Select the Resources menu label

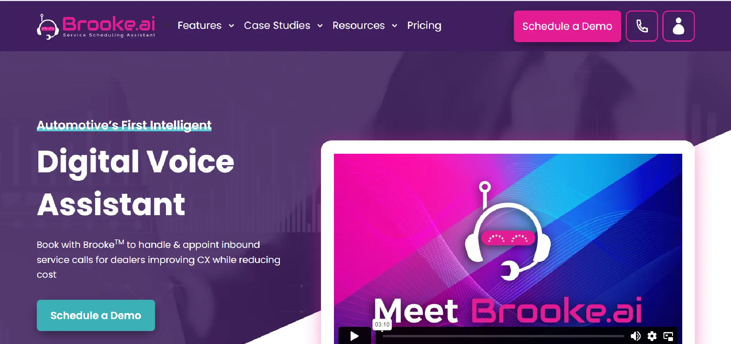click(x=358, y=26)
